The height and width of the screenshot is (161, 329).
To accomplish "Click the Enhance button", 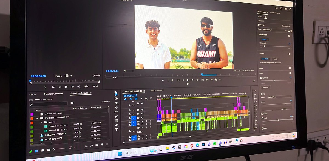I will 264,39.
